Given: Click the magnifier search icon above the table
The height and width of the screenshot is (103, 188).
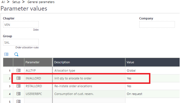Looking at the screenshot, I should point(16,54).
